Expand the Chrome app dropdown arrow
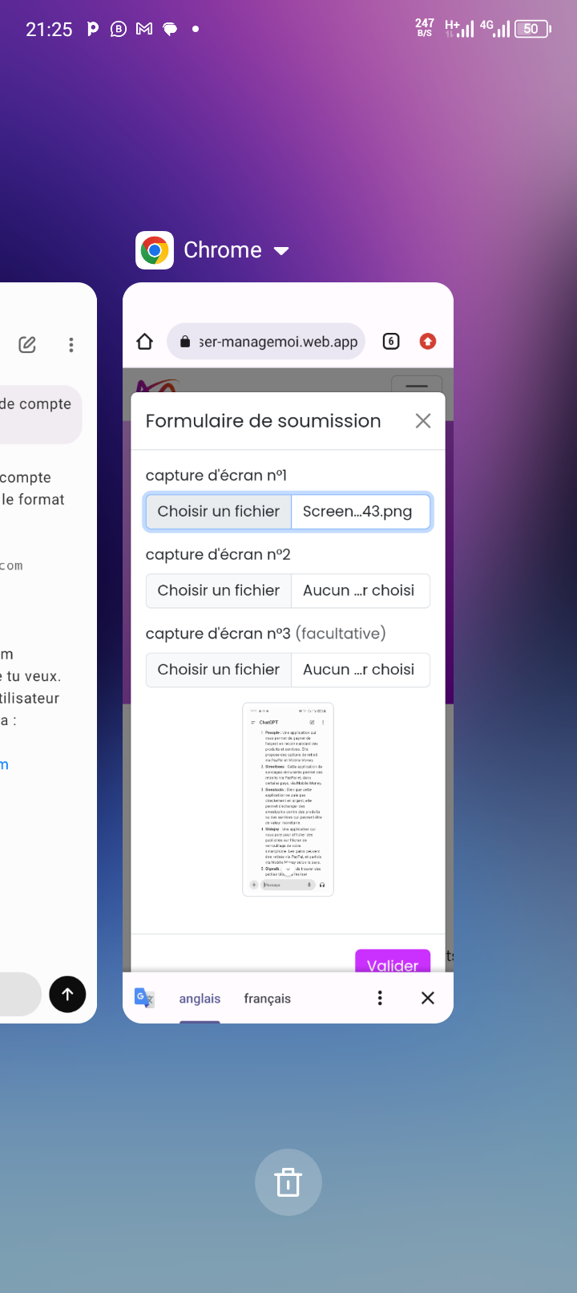Screen dimensions: 577x1293 click(281, 251)
